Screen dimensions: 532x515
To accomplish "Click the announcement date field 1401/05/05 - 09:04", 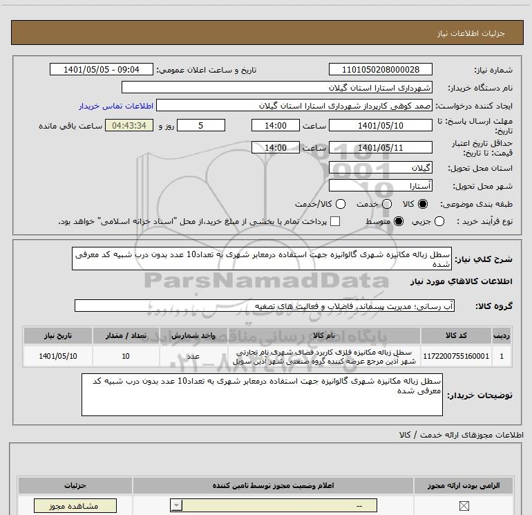I will pyautogui.click(x=102, y=69).
